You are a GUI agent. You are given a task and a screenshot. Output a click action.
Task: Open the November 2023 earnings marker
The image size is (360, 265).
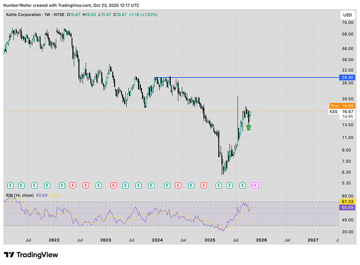coord(151,185)
